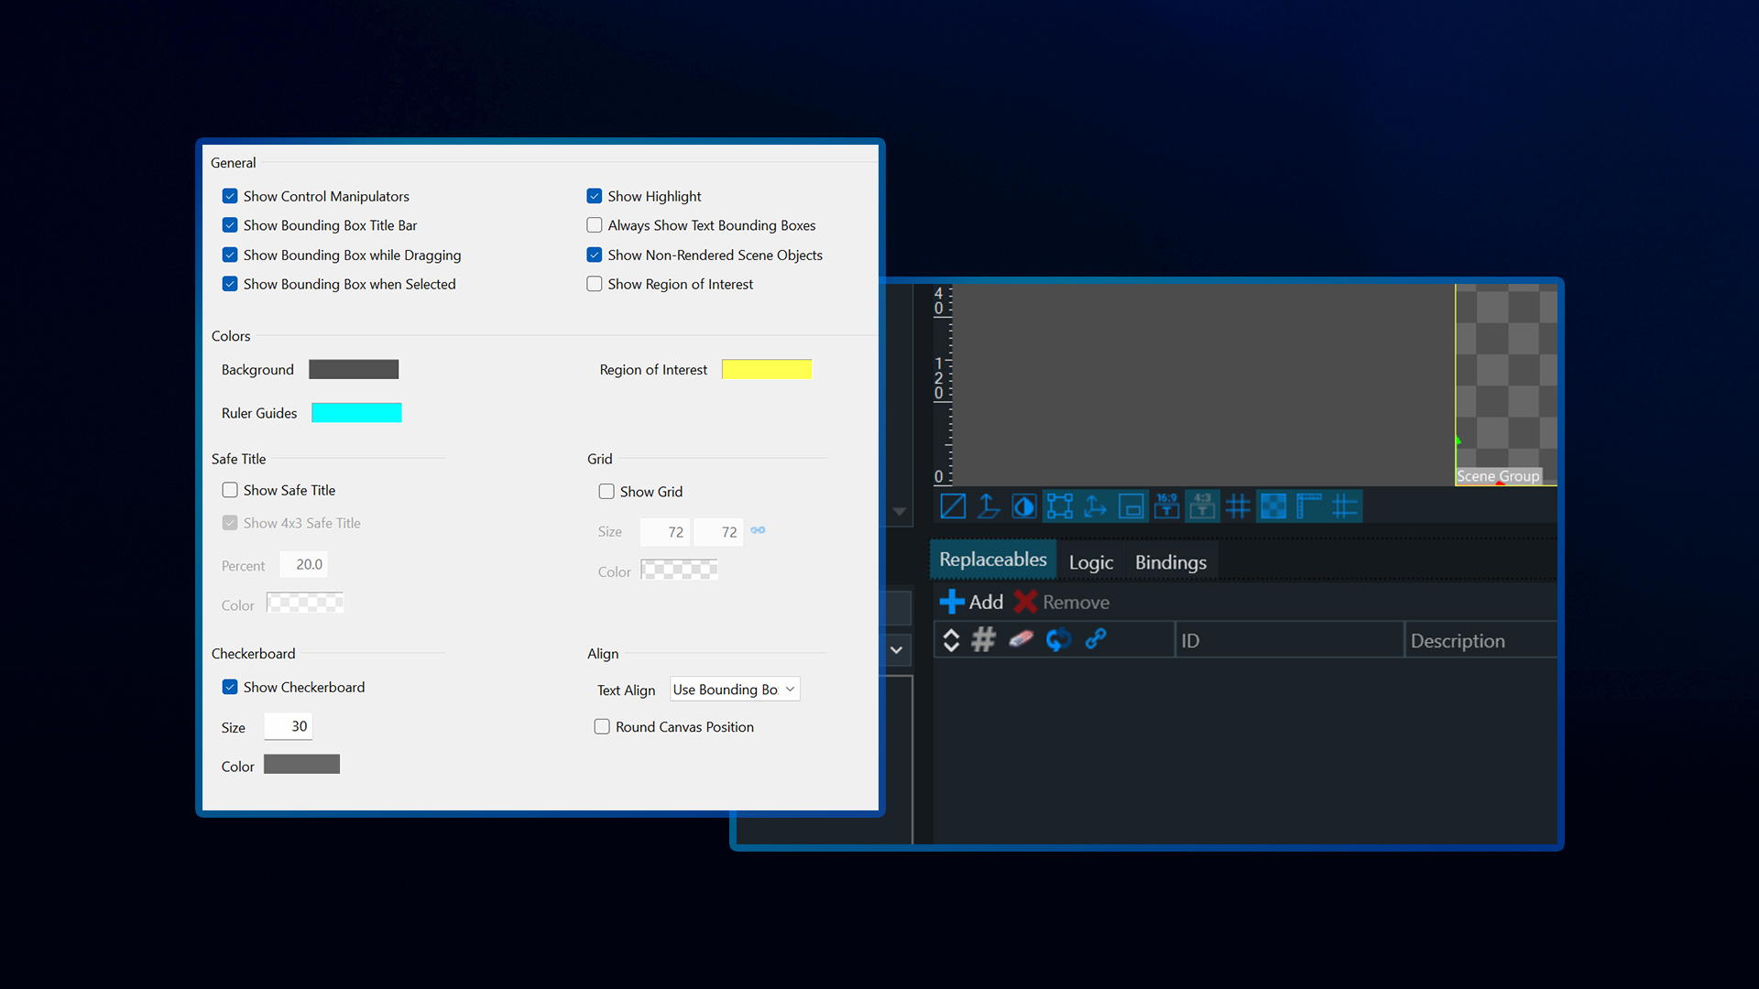
Task: Click the refresh arrows icon in Replaceables header
Action: [x=1058, y=639]
